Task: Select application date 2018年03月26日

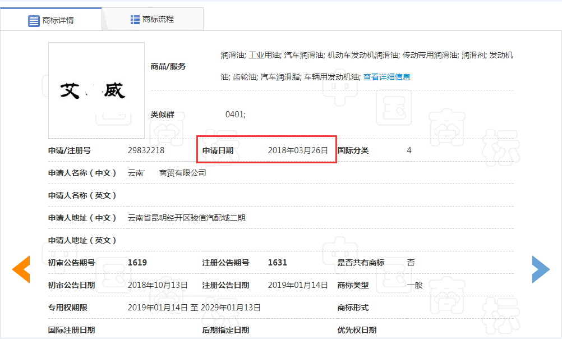Action: click(298, 150)
